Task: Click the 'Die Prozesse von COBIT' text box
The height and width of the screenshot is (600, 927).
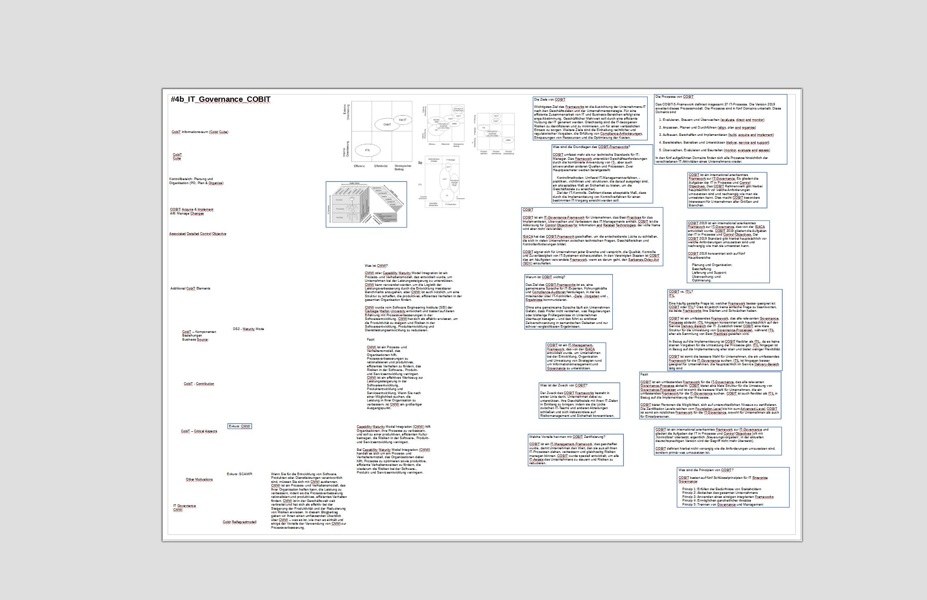Action: point(720,129)
